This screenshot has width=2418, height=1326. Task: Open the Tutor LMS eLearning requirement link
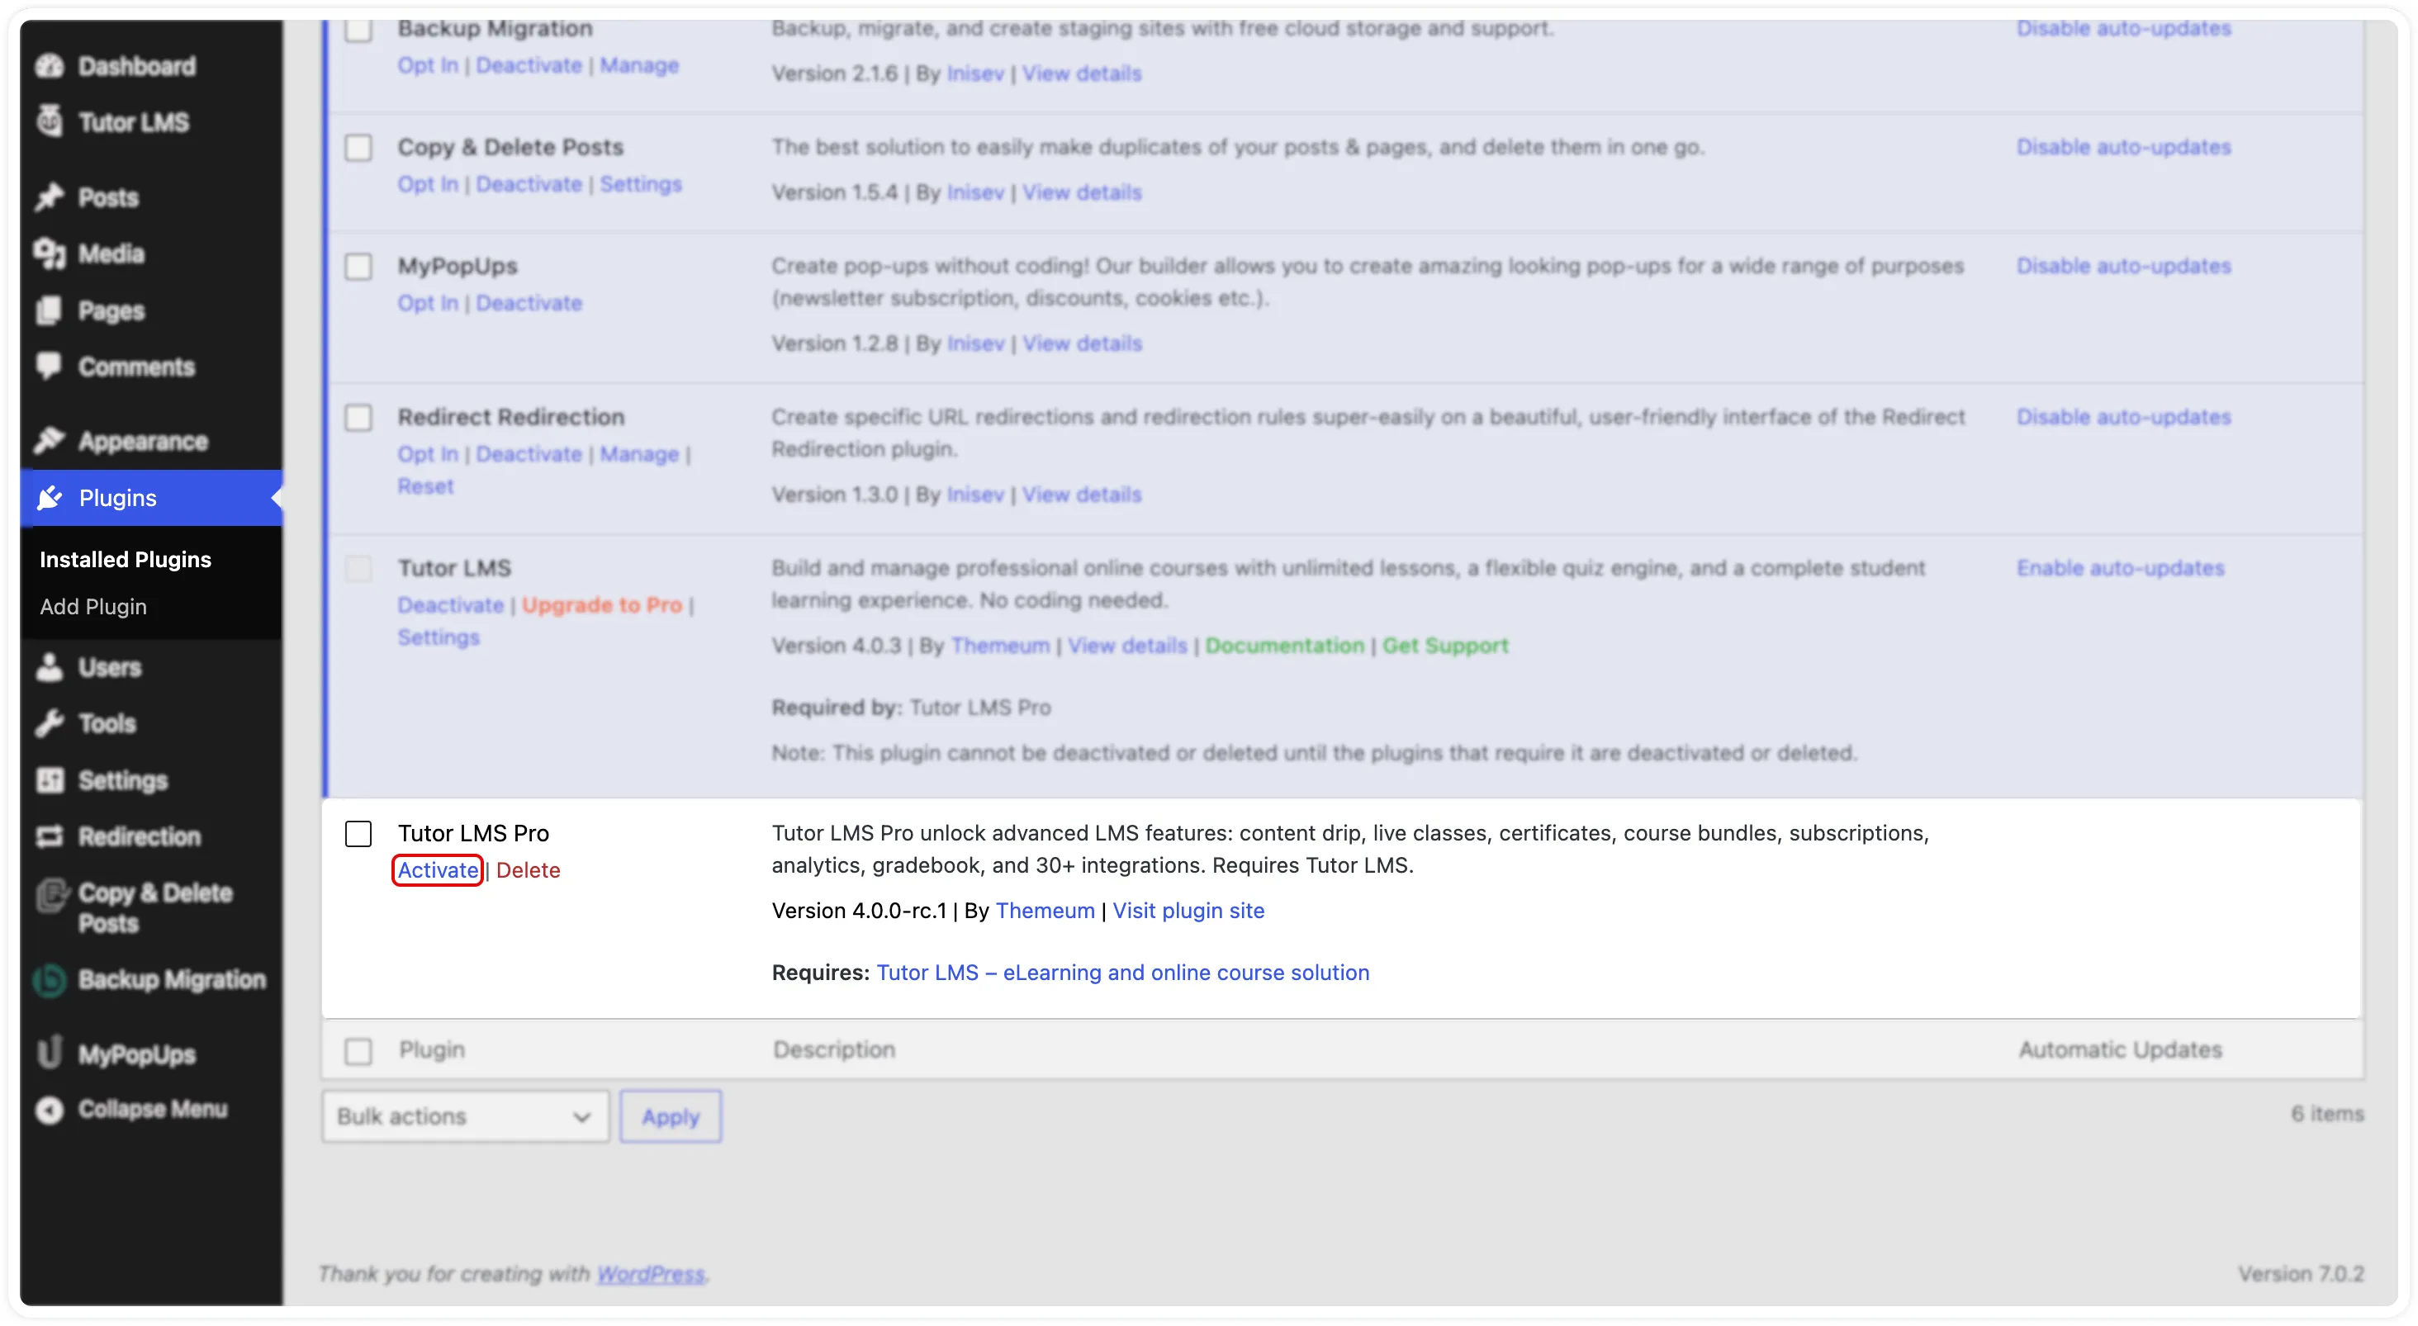coord(1122,973)
